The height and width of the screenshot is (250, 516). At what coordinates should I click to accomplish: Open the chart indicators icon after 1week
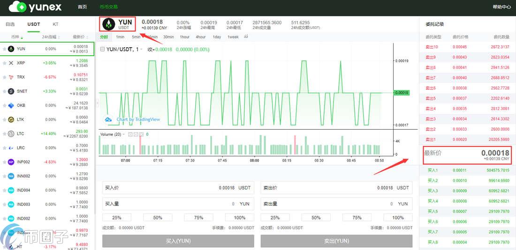click(247, 37)
